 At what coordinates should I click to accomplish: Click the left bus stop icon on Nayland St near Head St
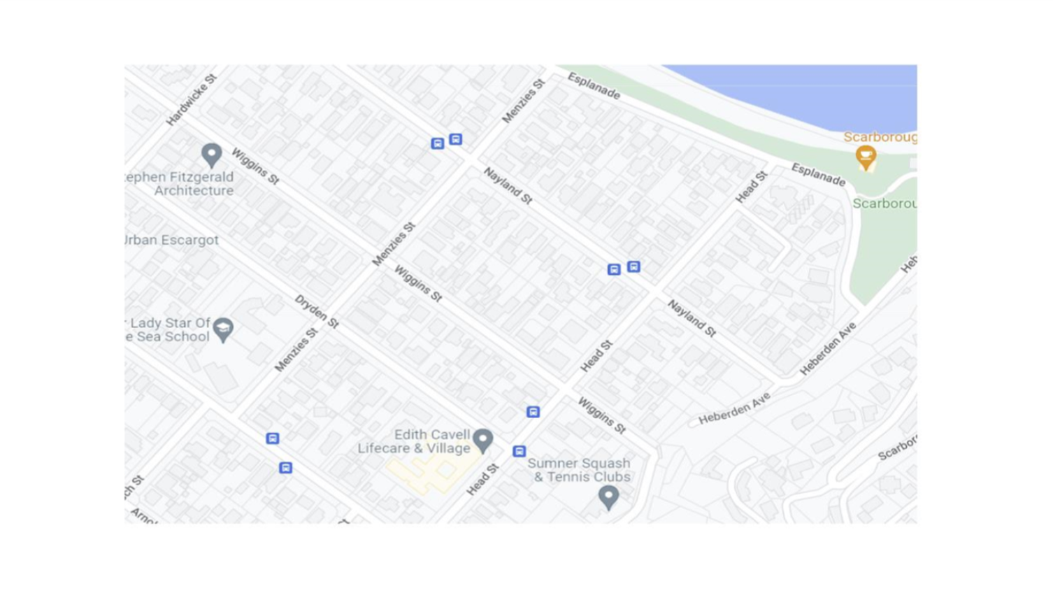(x=614, y=269)
